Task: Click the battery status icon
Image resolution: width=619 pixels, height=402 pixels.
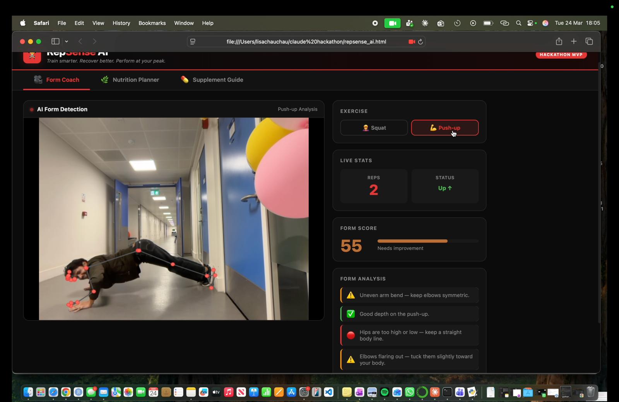Action: (488, 23)
